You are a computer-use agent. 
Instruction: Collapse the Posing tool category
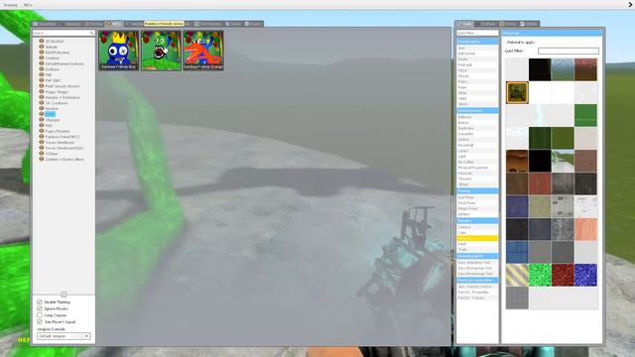[477, 190]
